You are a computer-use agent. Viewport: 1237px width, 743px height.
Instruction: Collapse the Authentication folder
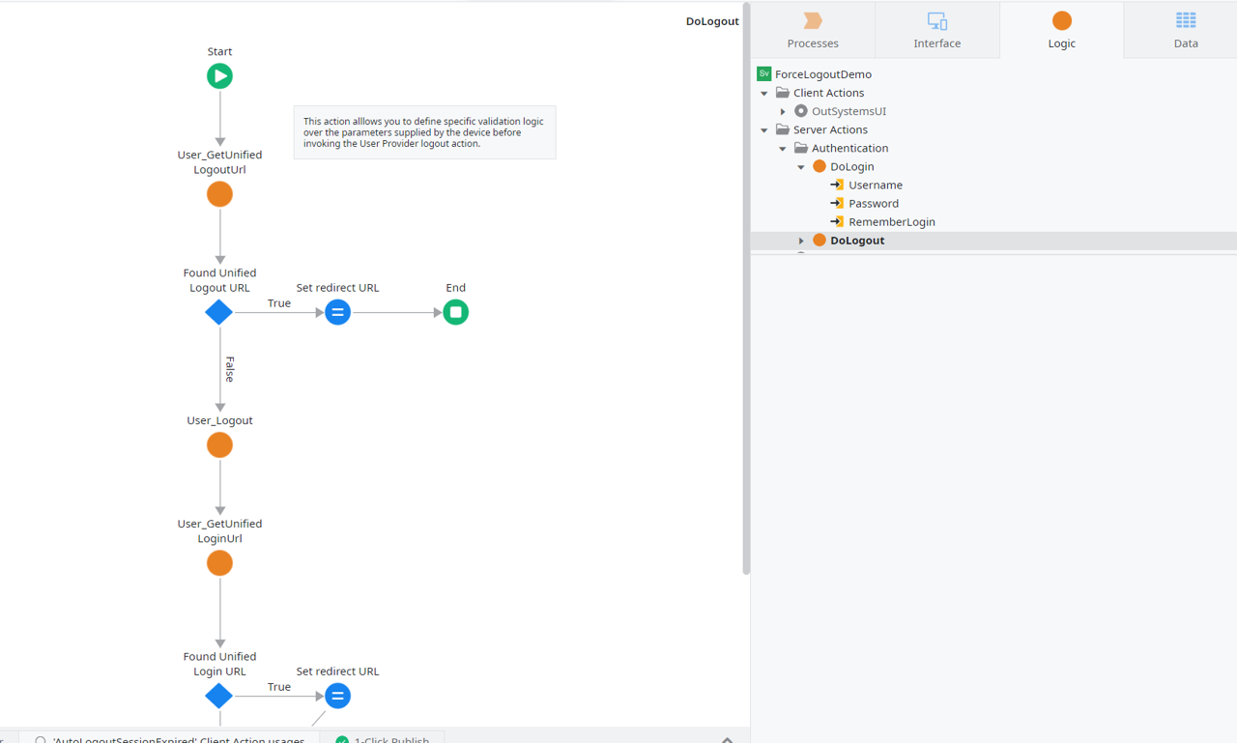tap(783, 149)
